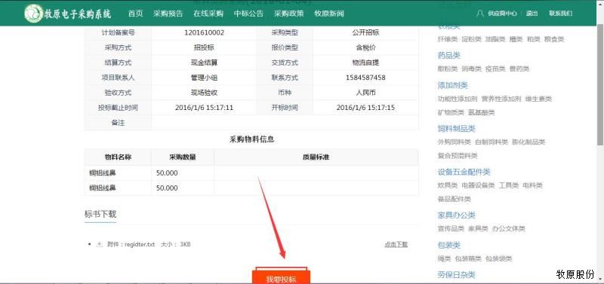The image size is (604, 284).
Task: Click the 标书下载 section heading
Action: pos(100,214)
